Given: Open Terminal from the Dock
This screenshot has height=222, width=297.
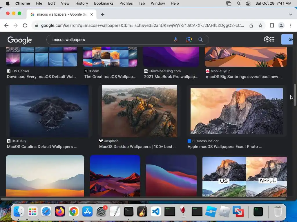Looking at the screenshot, I should tap(128, 211).
